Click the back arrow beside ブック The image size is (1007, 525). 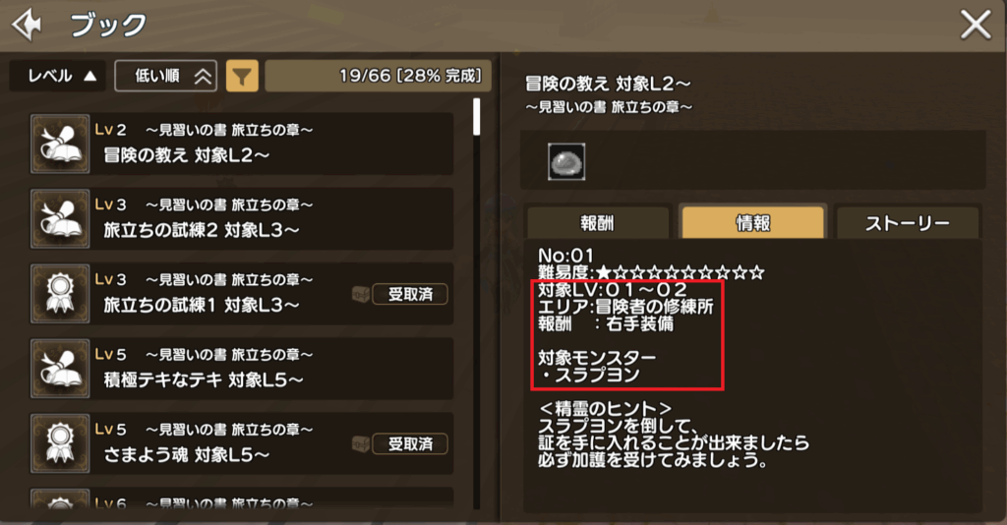pyautogui.click(x=28, y=25)
